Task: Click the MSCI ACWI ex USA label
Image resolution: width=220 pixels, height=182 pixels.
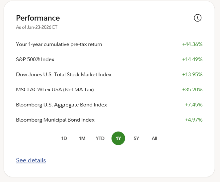Action: [x=55, y=90]
